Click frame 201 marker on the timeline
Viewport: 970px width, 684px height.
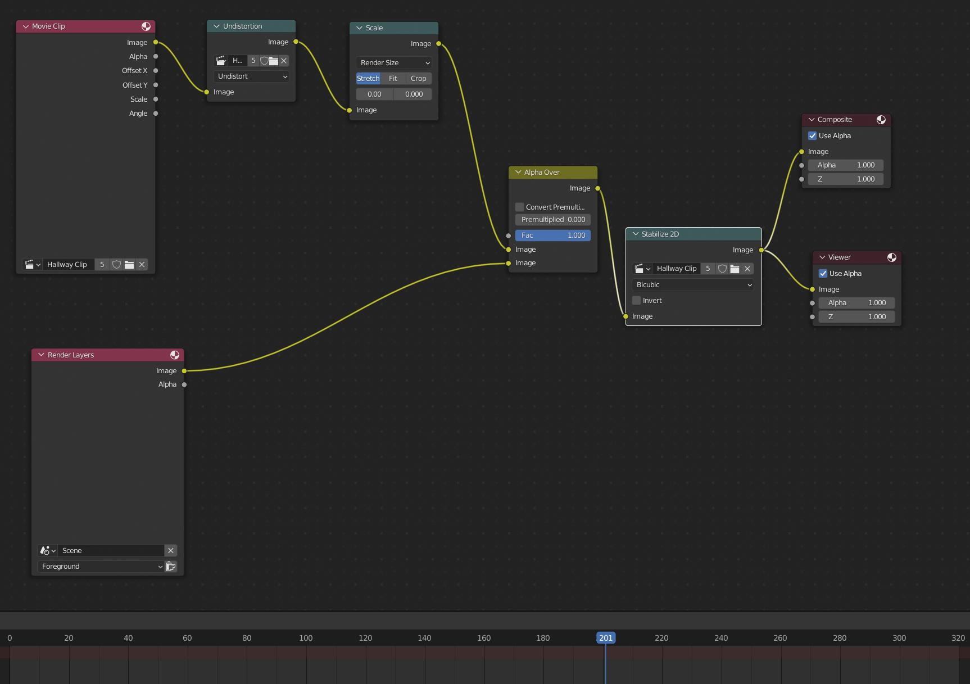click(x=605, y=638)
